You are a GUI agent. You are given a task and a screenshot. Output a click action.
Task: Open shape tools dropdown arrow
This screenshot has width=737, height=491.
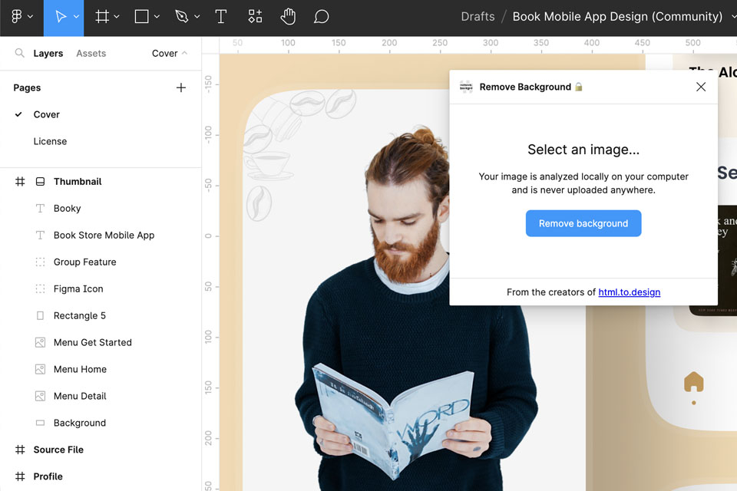pos(157,17)
